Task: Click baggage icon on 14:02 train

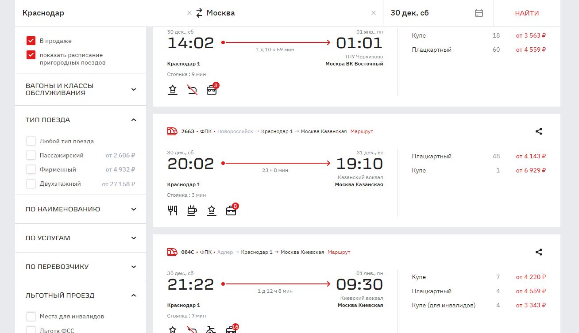Action: click(212, 90)
